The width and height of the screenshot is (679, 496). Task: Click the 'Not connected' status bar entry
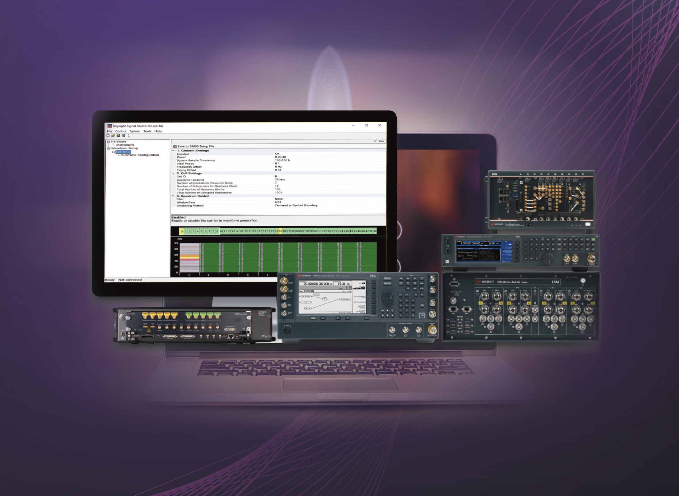(x=130, y=280)
